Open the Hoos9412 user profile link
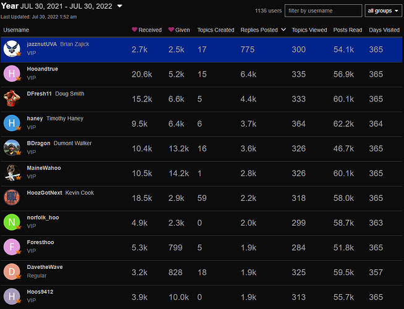 (x=40, y=292)
